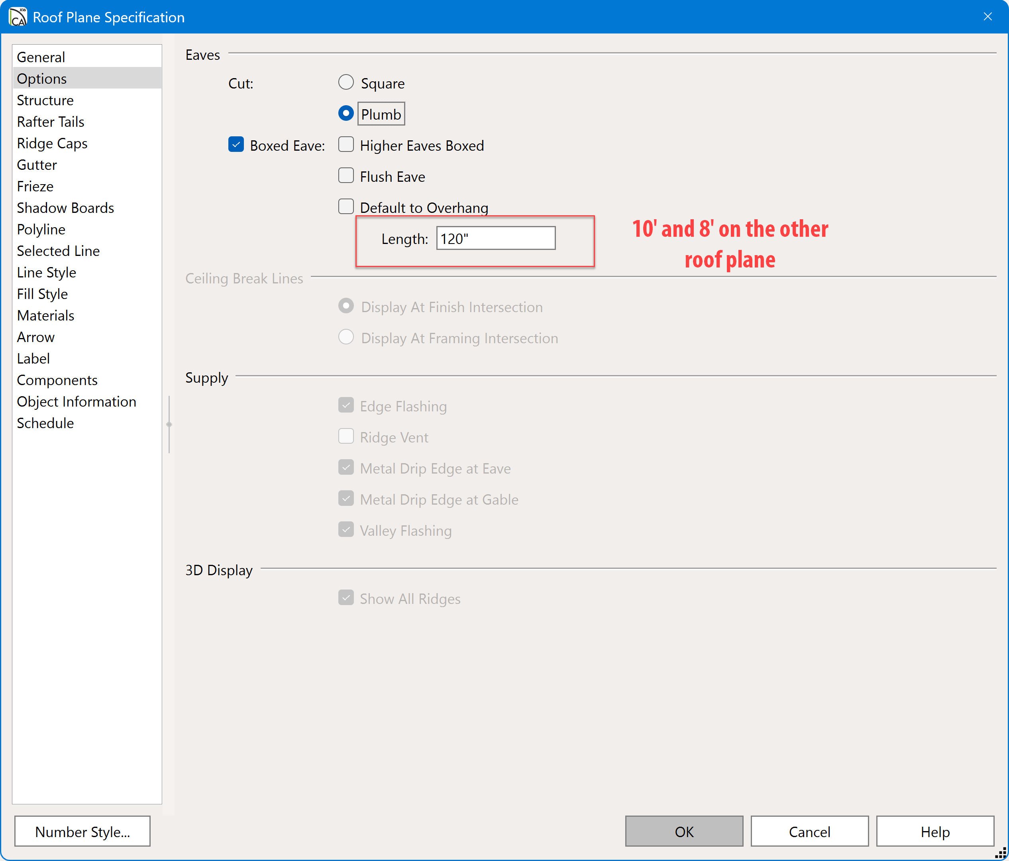
Task: Open the Object Information panel
Action: point(77,402)
